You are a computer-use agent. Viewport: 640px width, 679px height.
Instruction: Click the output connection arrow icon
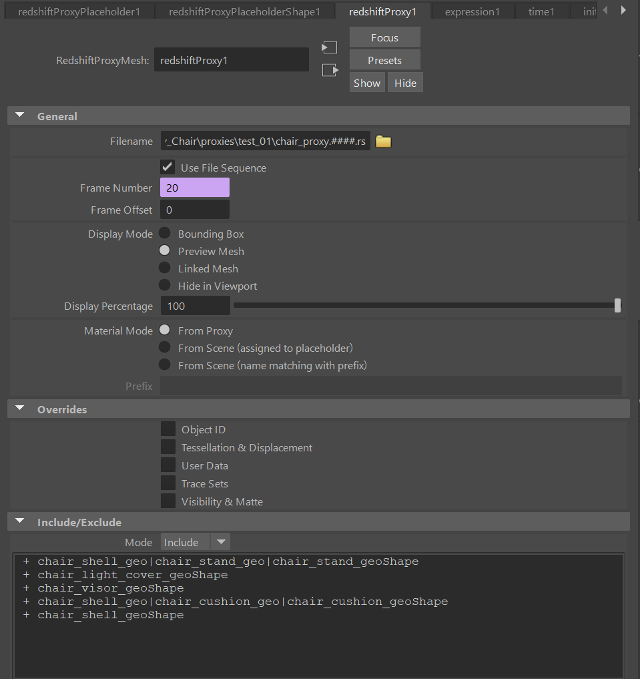pos(330,69)
